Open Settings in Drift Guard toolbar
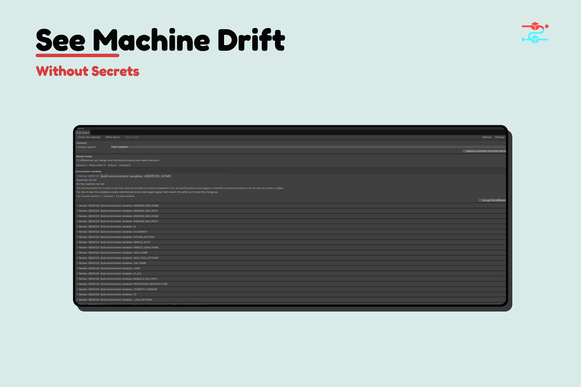 pyautogui.click(x=500, y=137)
